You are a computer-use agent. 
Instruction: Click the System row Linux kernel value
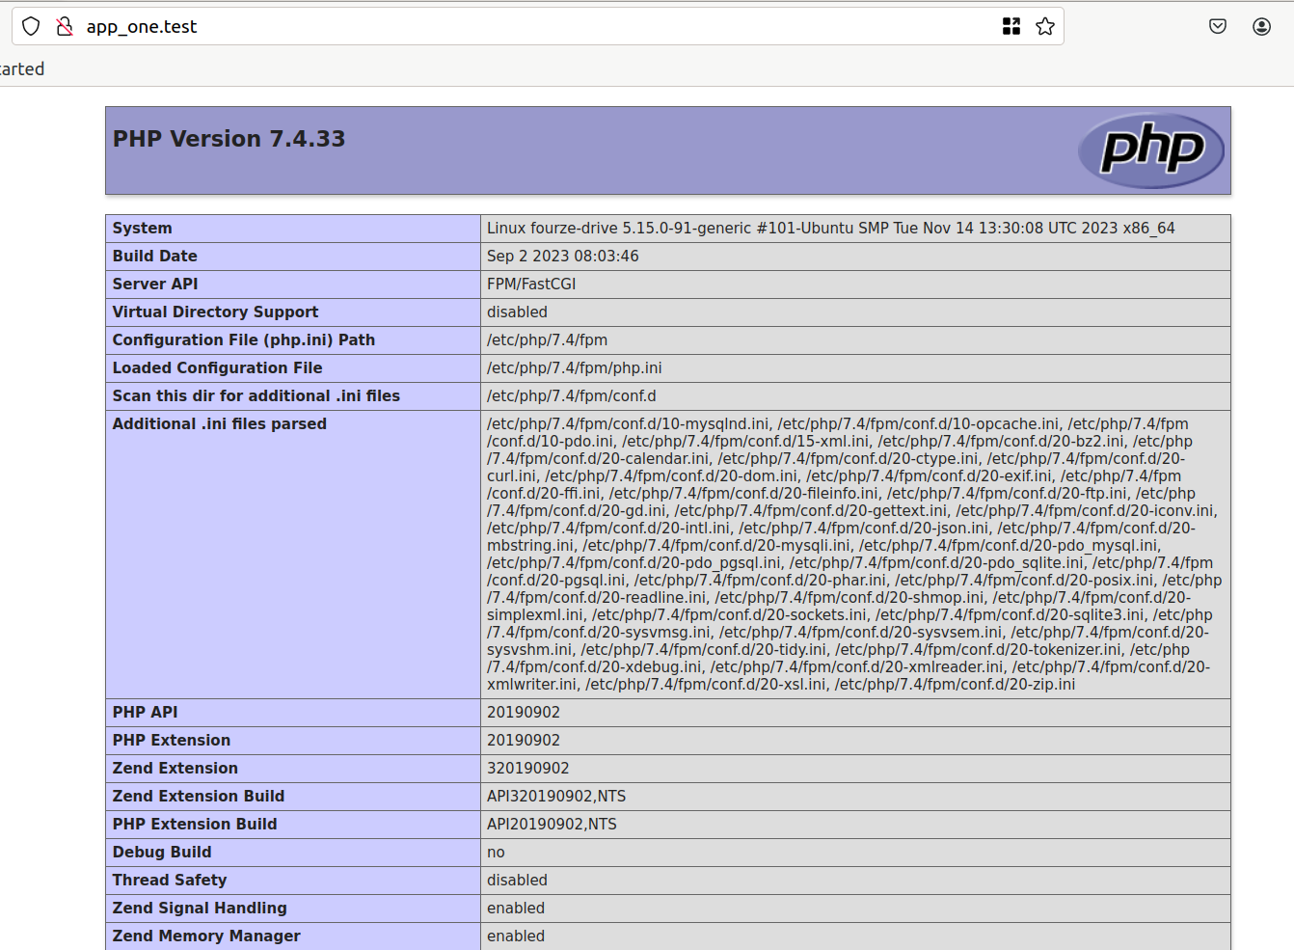click(x=762, y=228)
